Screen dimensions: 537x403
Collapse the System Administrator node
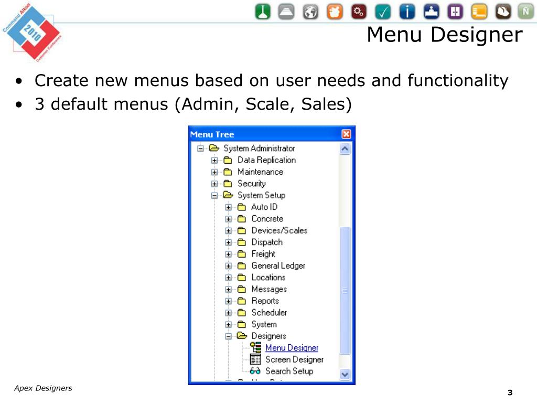point(201,149)
